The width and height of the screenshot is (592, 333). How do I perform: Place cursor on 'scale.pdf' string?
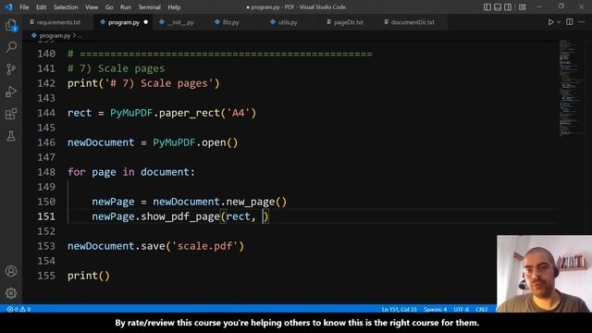[x=204, y=246]
